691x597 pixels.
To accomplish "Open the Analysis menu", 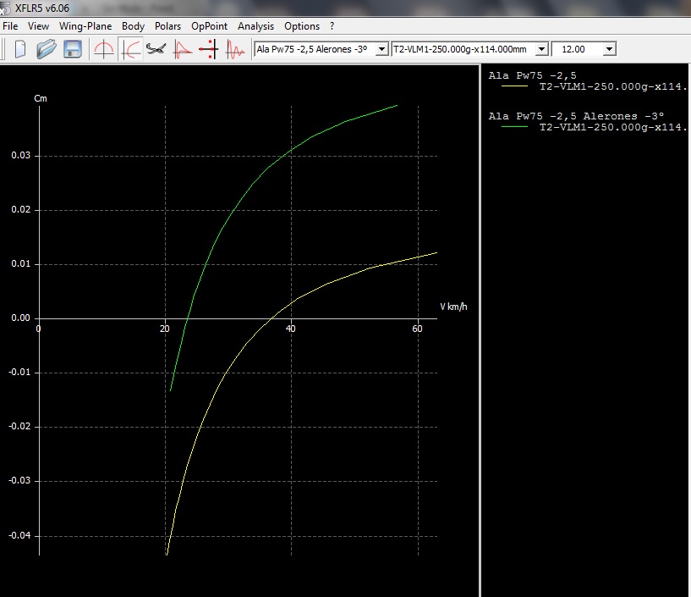I will coord(255,26).
